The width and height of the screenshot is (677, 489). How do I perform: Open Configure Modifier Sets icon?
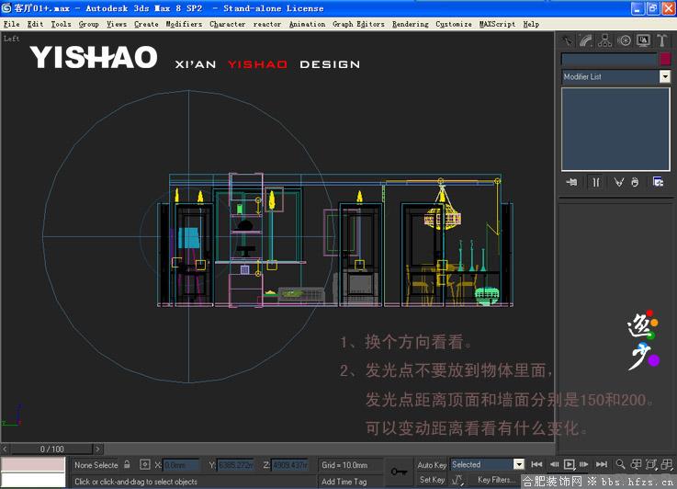click(658, 182)
